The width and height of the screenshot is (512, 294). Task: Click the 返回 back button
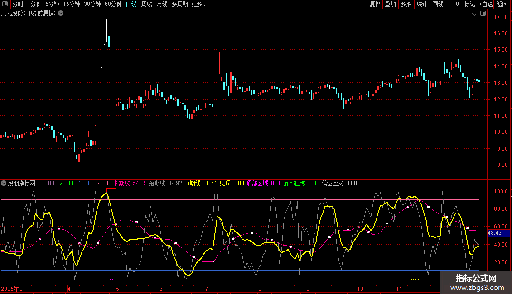click(x=502, y=5)
